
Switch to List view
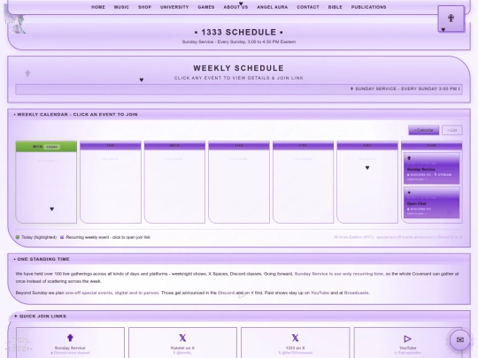(452, 130)
